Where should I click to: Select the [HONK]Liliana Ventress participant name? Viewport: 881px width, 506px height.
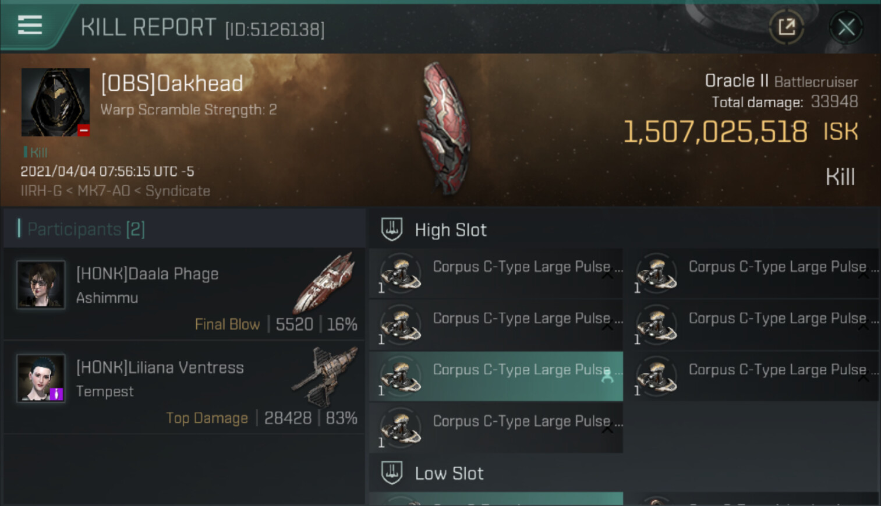(160, 367)
